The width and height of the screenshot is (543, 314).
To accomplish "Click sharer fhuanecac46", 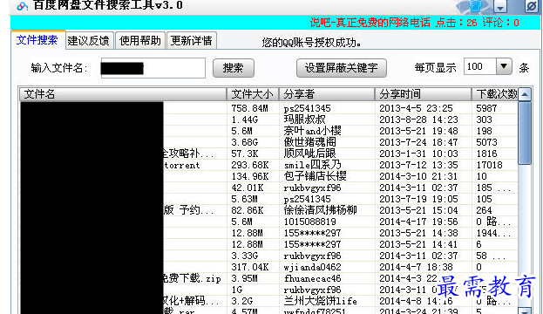I will pyautogui.click(x=313, y=279).
